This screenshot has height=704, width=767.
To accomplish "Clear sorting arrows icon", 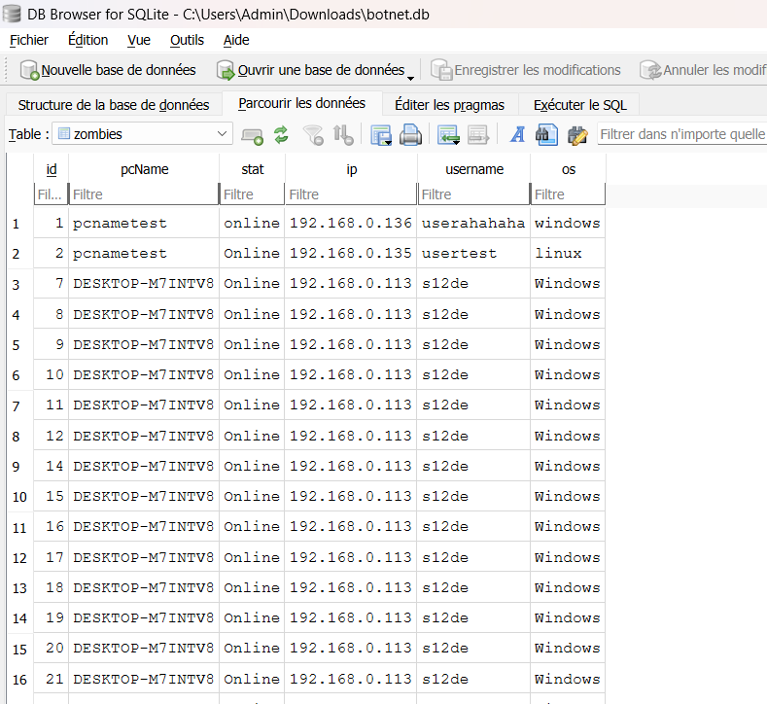I will (x=343, y=134).
